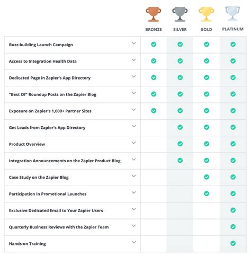The image size is (251, 255).
Task: Select the SILVER tier column header
Action: pyautogui.click(x=180, y=30)
